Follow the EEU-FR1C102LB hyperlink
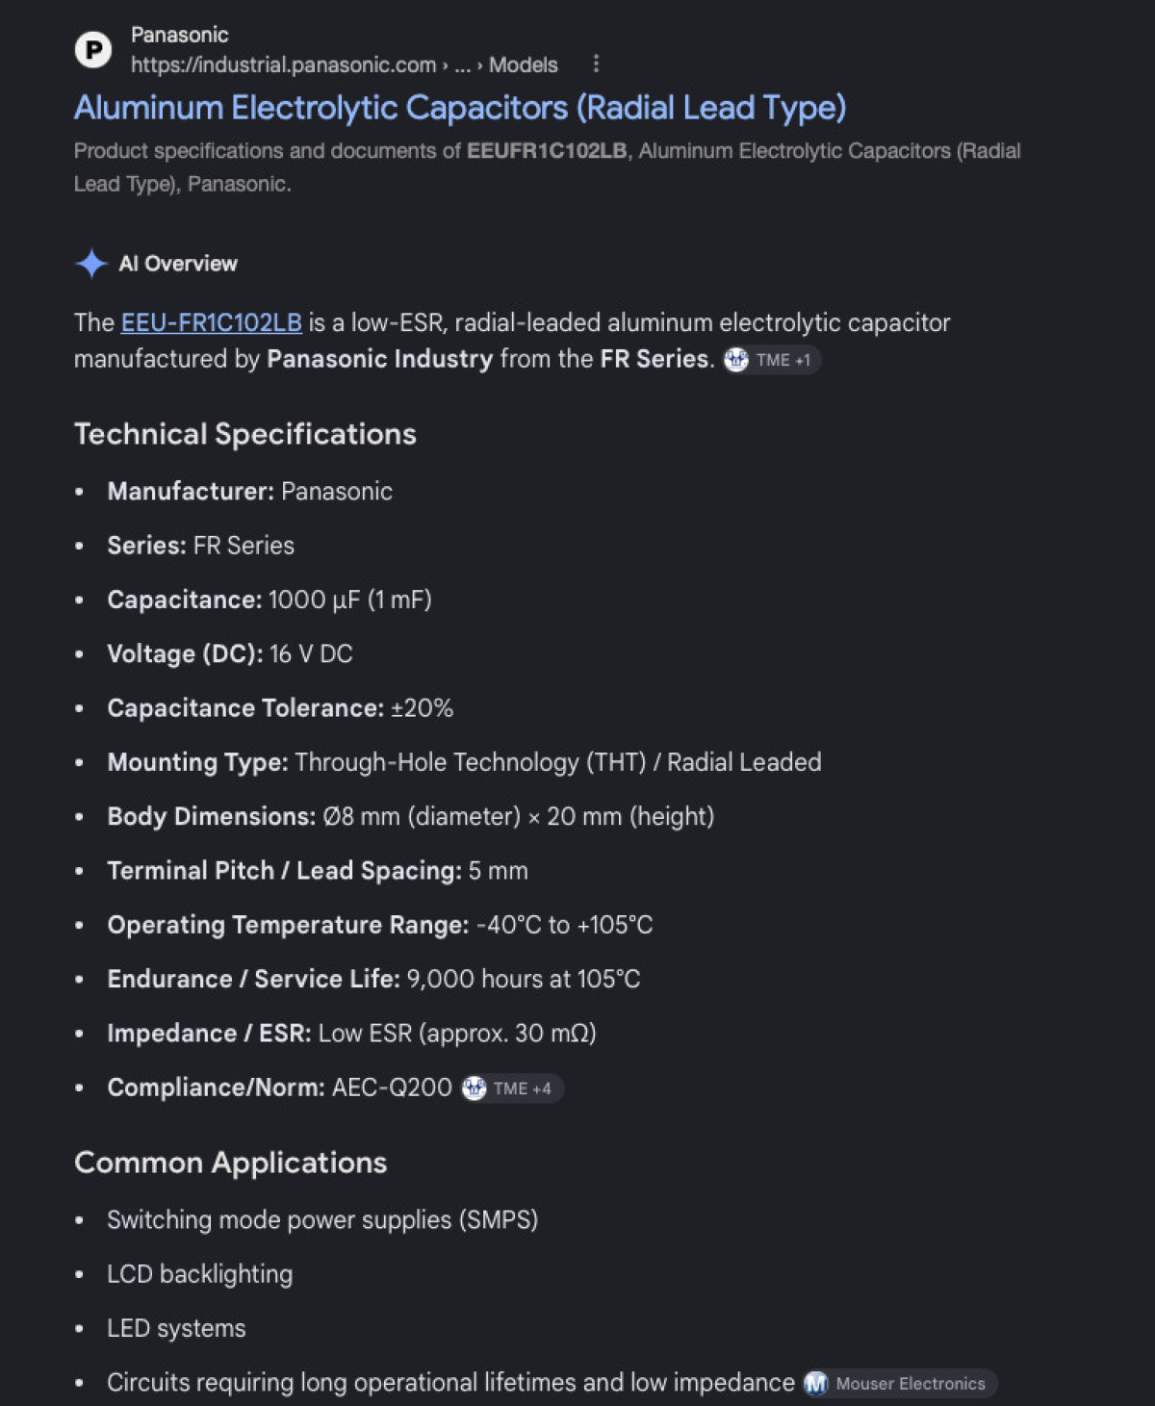This screenshot has width=1155, height=1406. point(212,322)
